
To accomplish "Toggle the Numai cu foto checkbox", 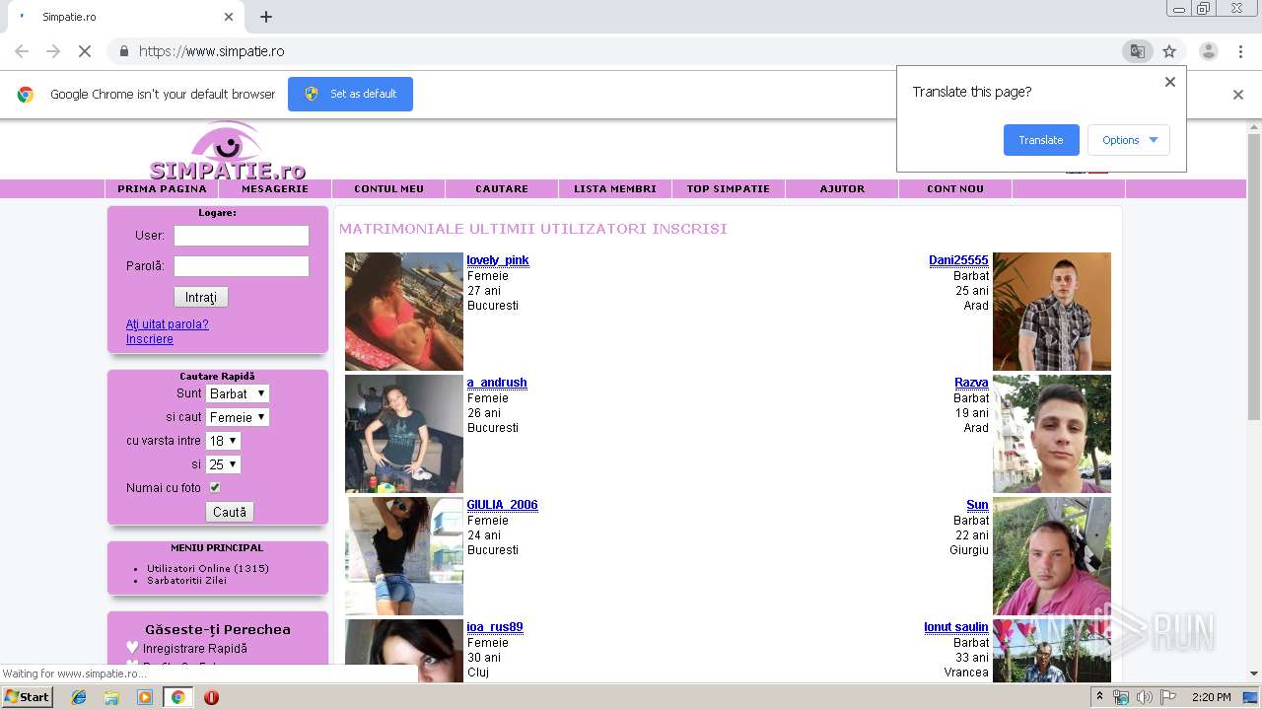I will 215,487.
